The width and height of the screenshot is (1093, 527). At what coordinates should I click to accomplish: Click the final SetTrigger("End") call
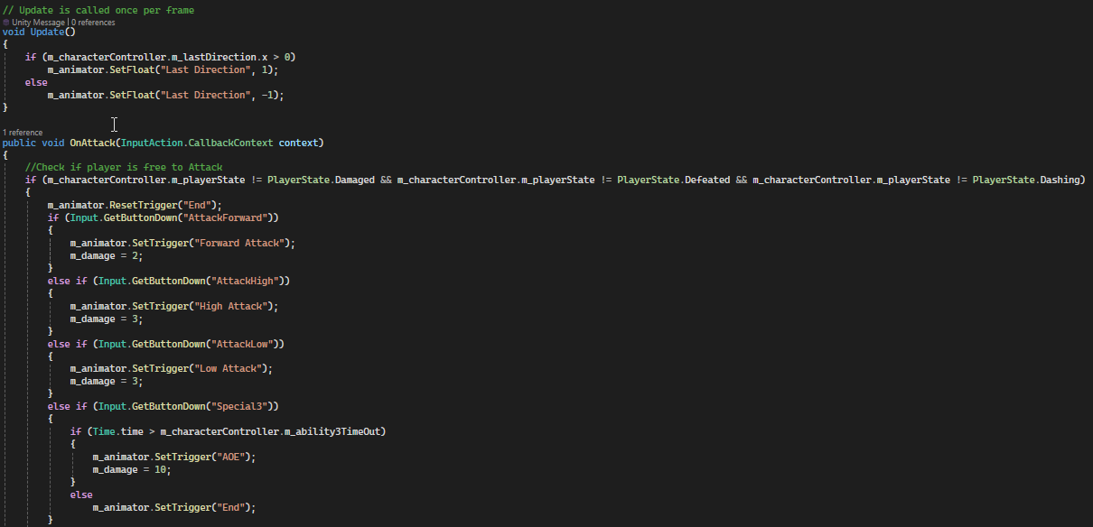tap(173, 507)
